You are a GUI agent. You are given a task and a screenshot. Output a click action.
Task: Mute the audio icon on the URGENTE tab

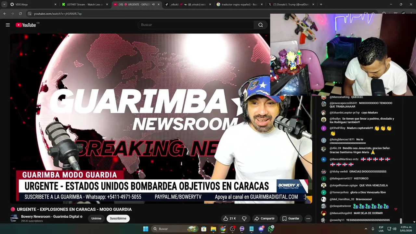click(153, 5)
